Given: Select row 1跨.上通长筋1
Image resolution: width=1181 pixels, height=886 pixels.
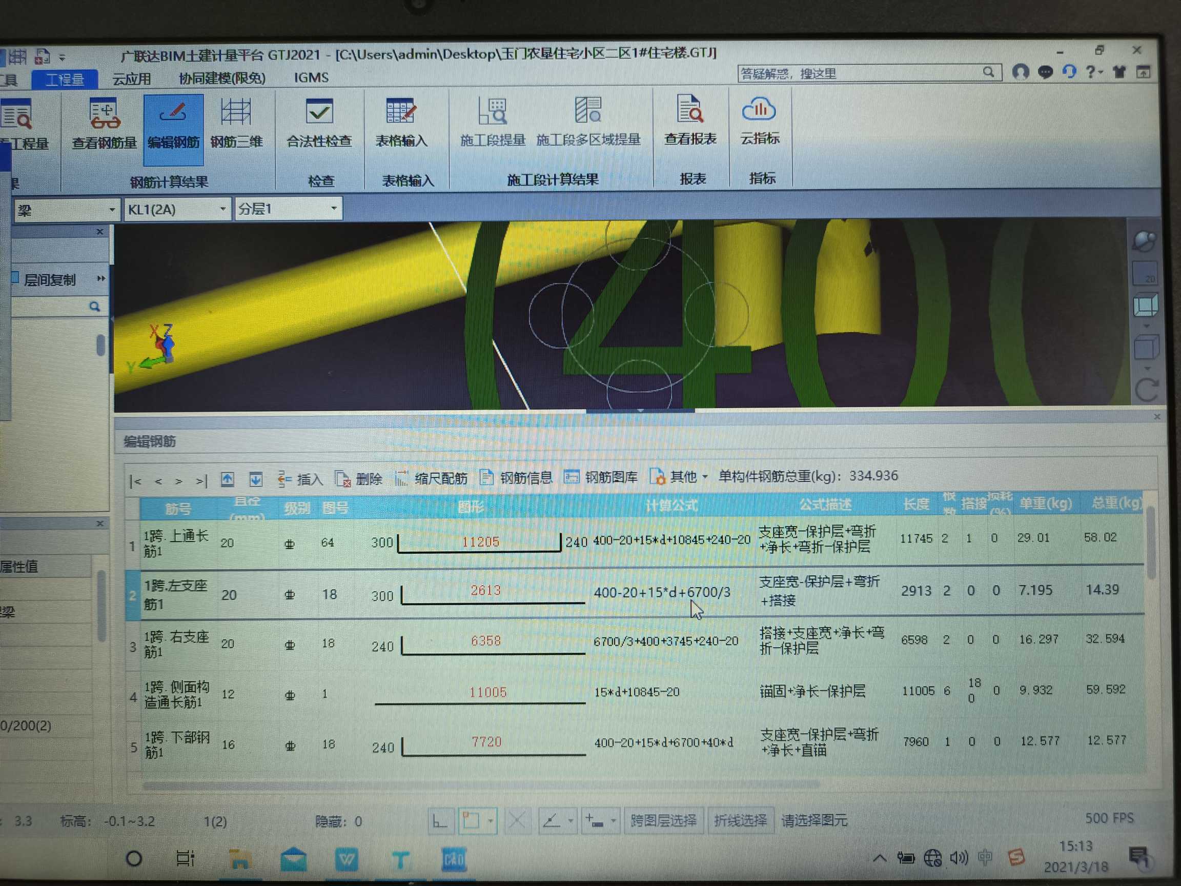Looking at the screenshot, I should click(635, 542).
